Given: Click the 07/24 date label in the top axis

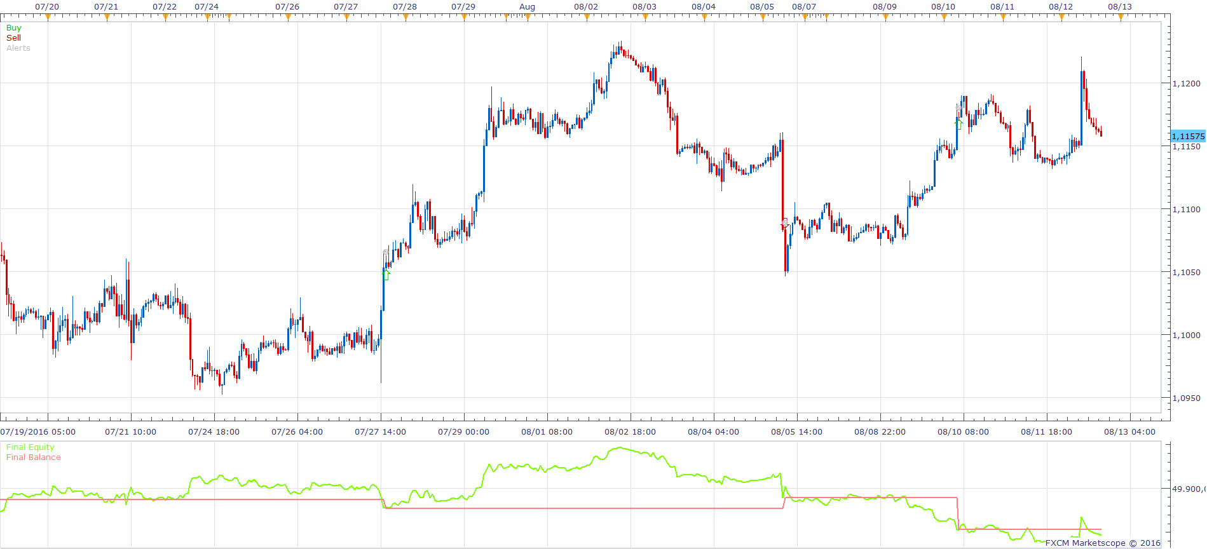Looking at the screenshot, I should [x=207, y=7].
